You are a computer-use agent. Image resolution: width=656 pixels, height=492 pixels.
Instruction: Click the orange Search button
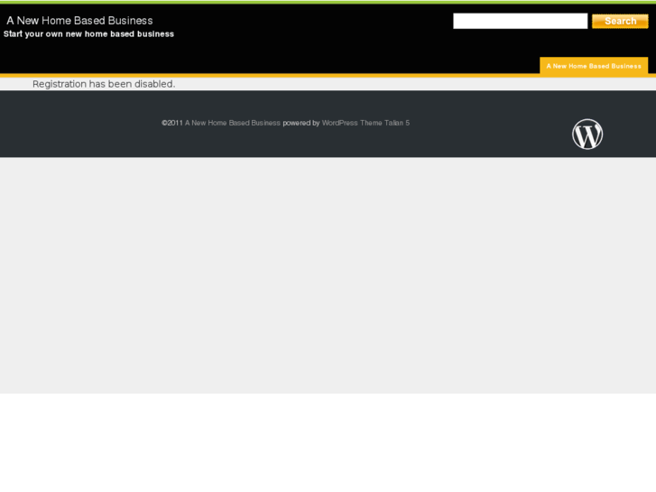[620, 21]
